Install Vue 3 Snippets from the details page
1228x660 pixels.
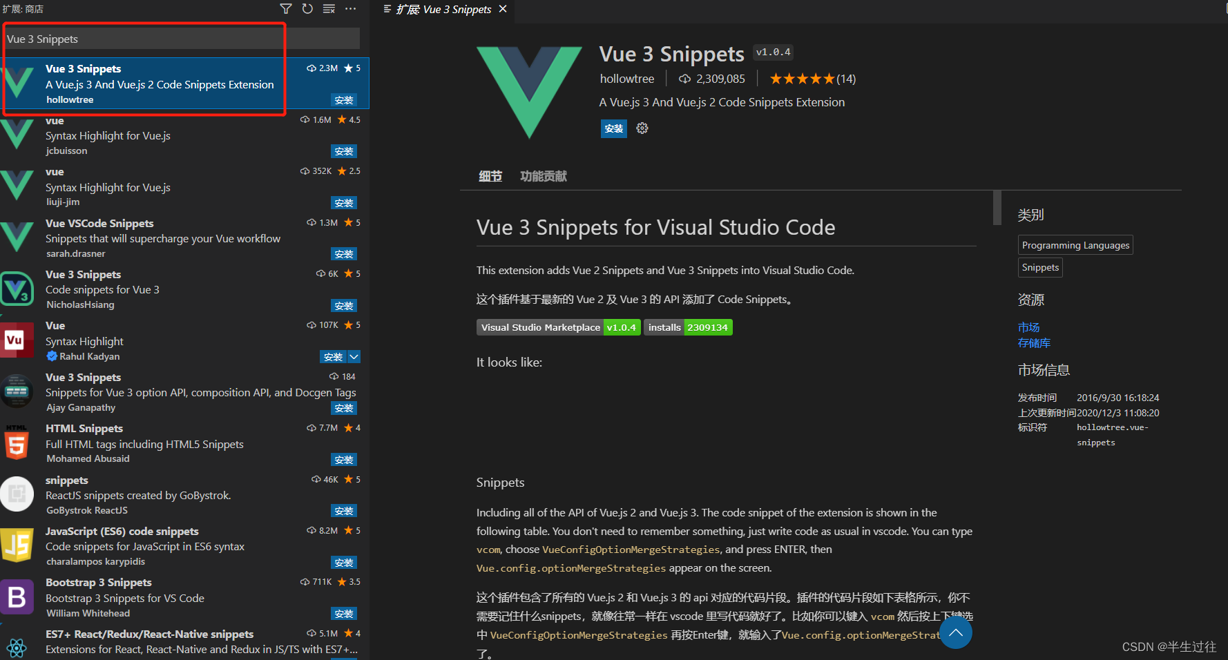click(614, 128)
